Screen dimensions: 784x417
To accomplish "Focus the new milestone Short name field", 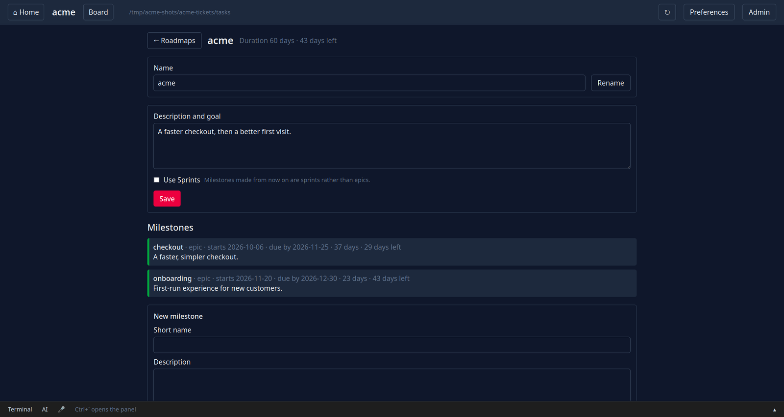I will pyautogui.click(x=392, y=345).
